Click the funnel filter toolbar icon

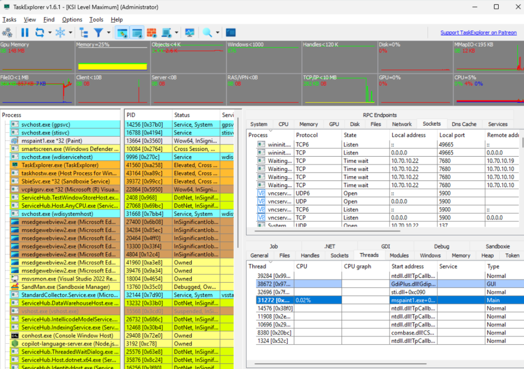[98, 32]
